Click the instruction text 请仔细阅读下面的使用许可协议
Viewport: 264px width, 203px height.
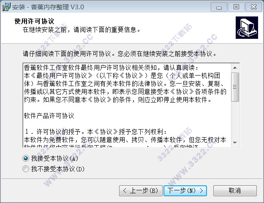67,54
